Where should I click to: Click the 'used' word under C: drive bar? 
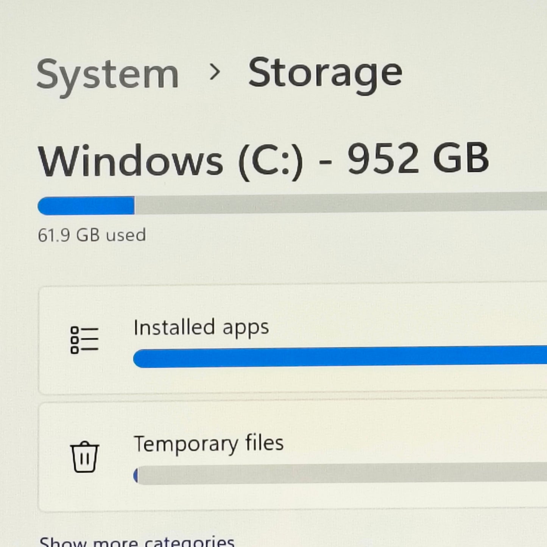(x=126, y=235)
